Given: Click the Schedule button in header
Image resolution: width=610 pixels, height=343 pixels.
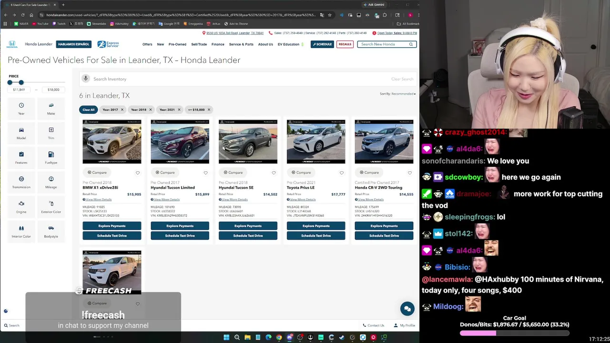Looking at the screenshot, I should (322, 44).
